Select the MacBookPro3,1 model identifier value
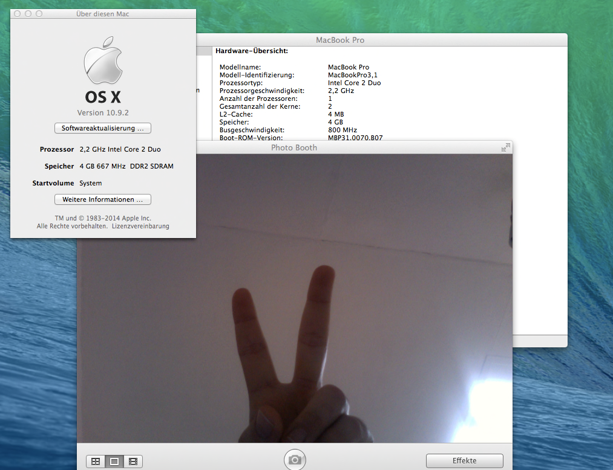This screenshot has width=613, height=470. 353,75
